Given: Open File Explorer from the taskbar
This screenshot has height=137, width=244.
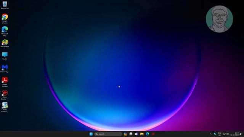Looking at the screenshot, I should (142, 134).
